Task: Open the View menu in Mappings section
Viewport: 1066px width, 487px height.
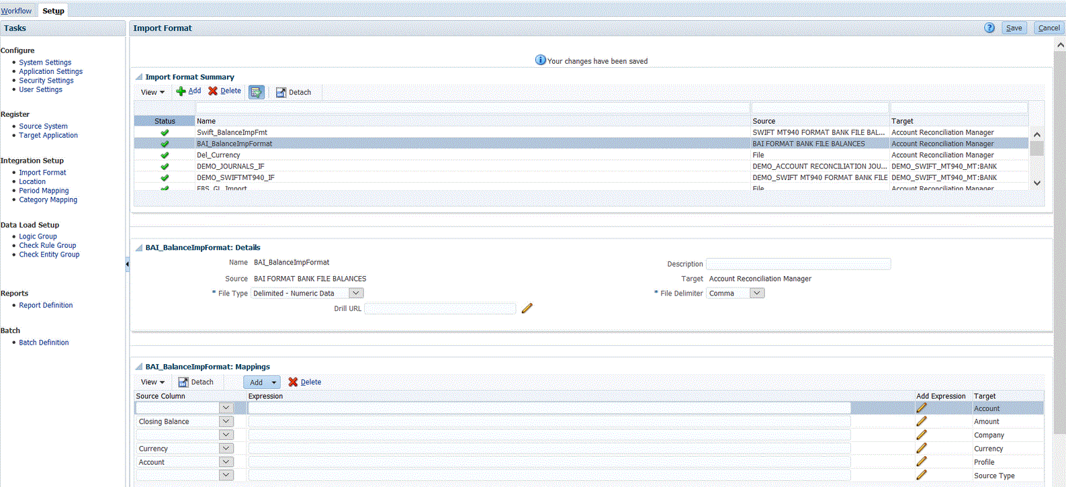Action: (x=152, y=382)
